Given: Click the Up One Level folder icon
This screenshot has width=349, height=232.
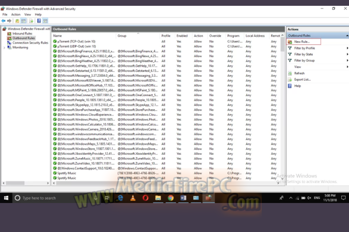Looking at the screenshot, I should [17, 21].
